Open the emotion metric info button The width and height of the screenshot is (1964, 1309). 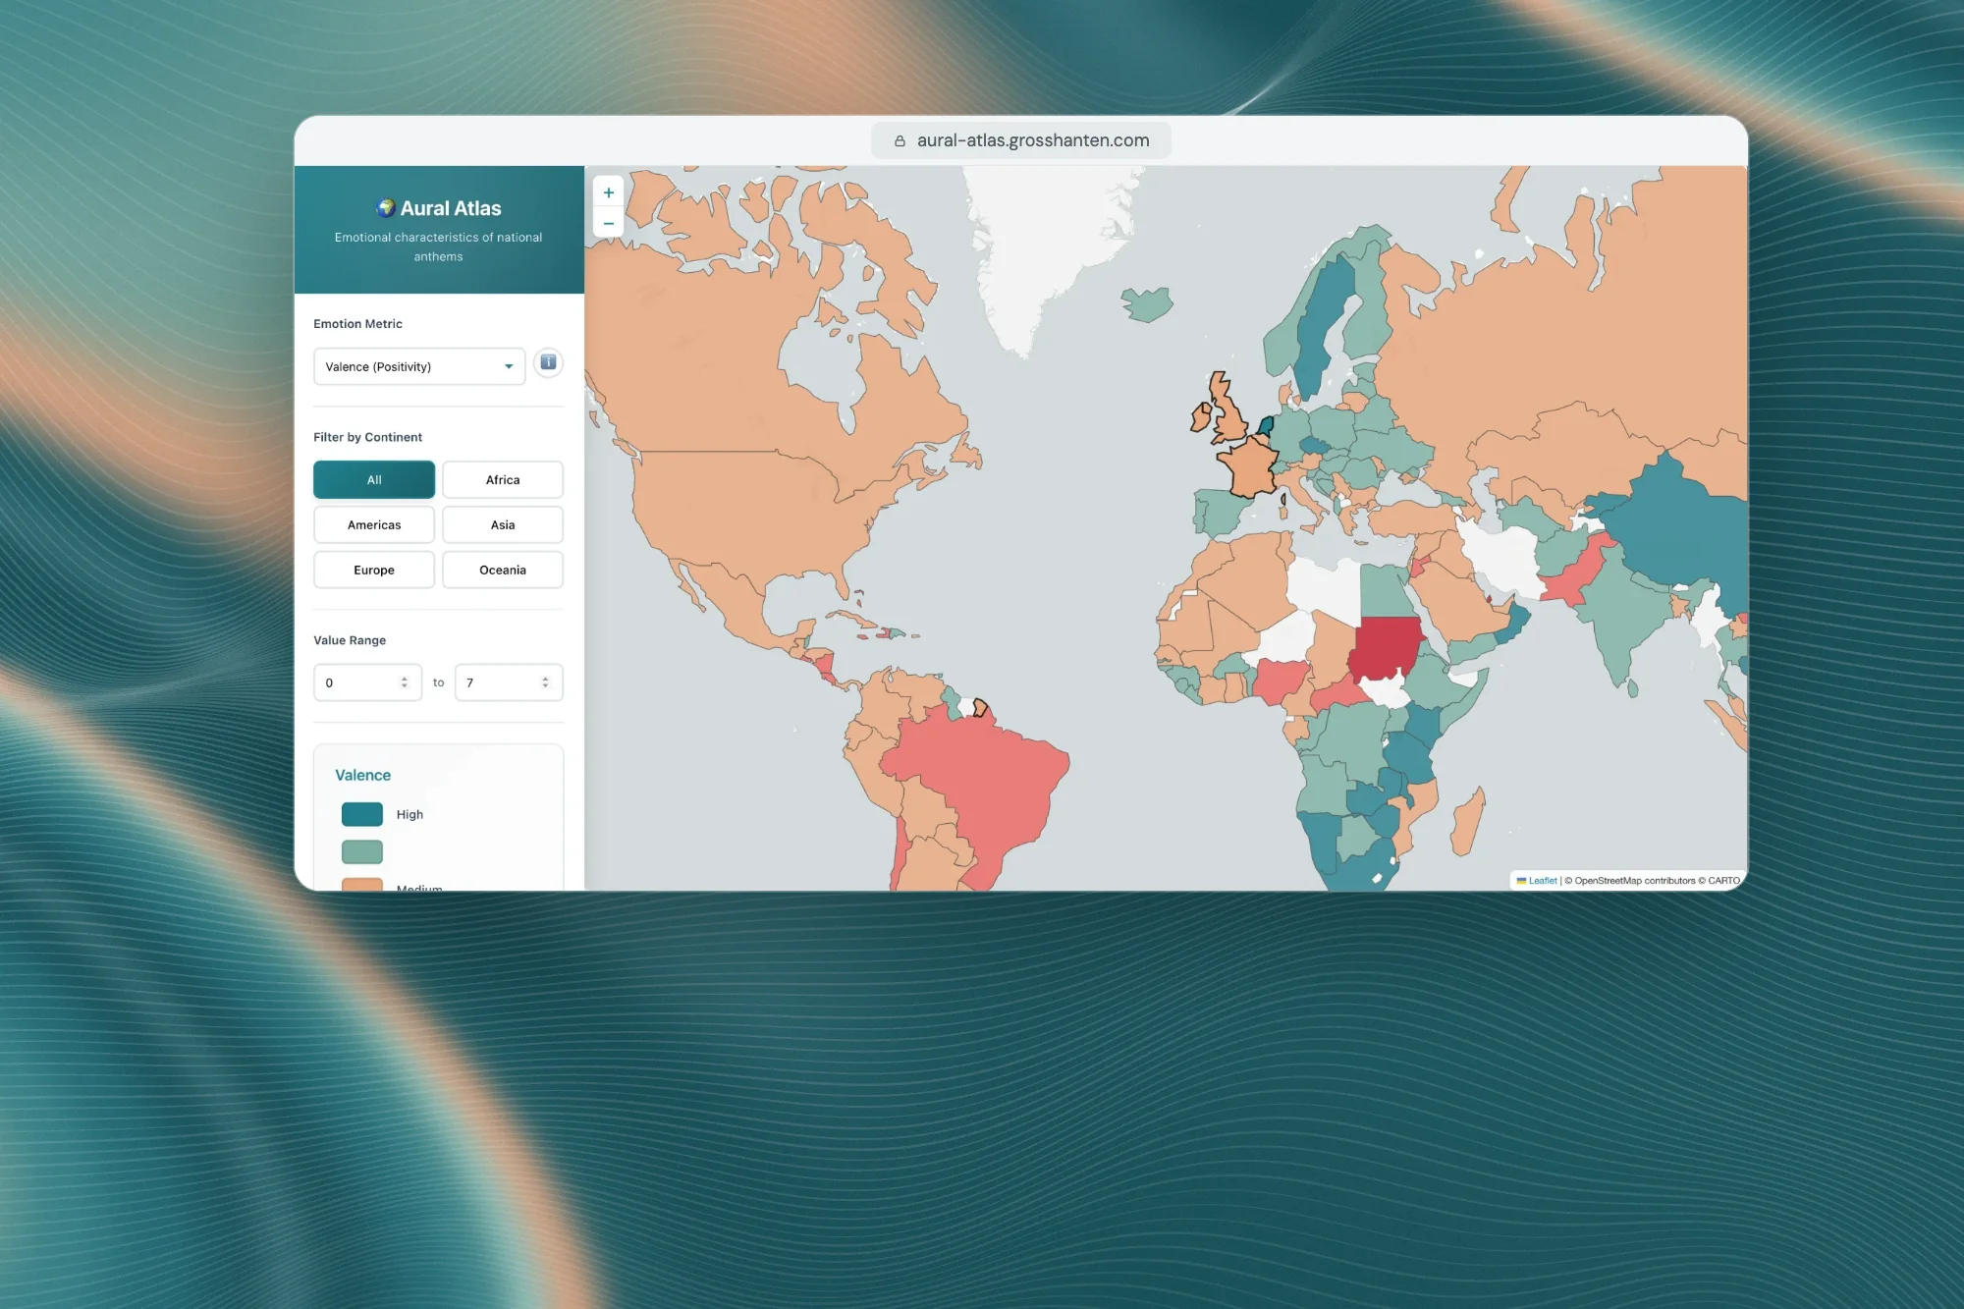tap(548, 363)
